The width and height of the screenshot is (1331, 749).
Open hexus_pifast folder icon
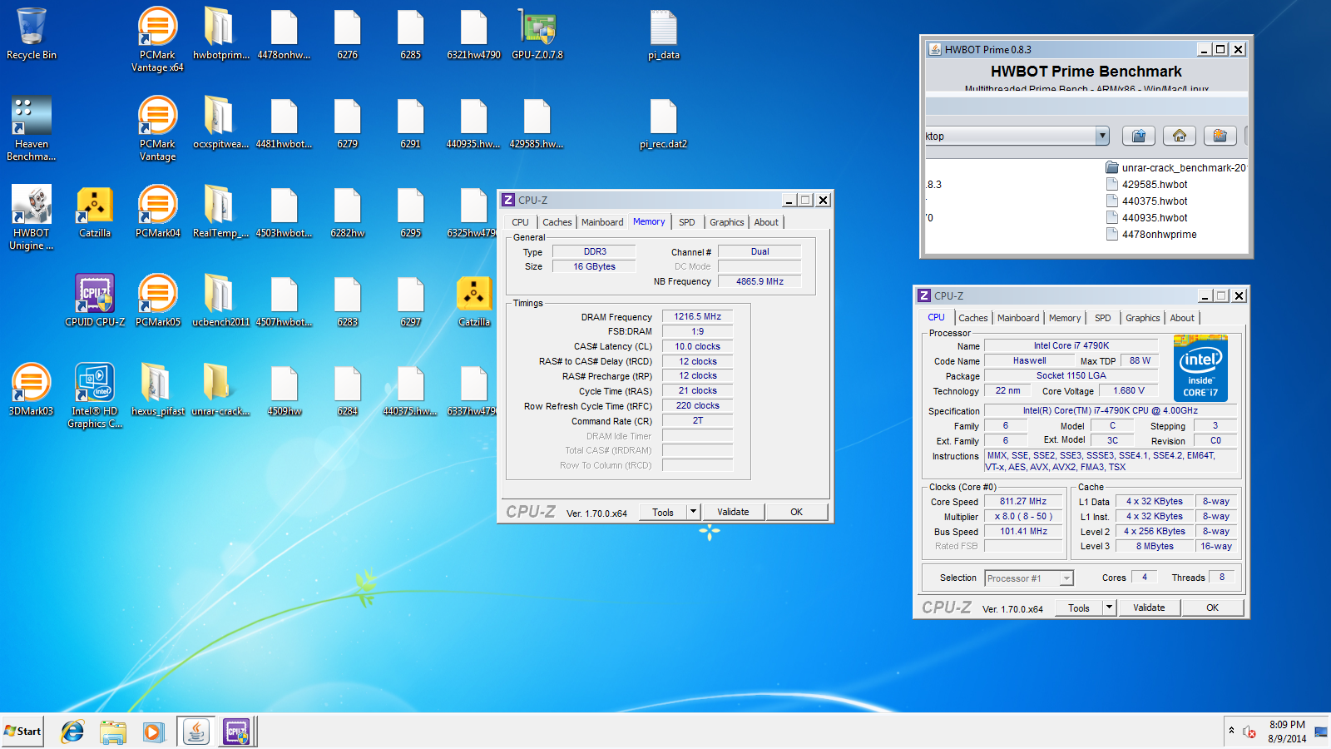pos(157,389)
